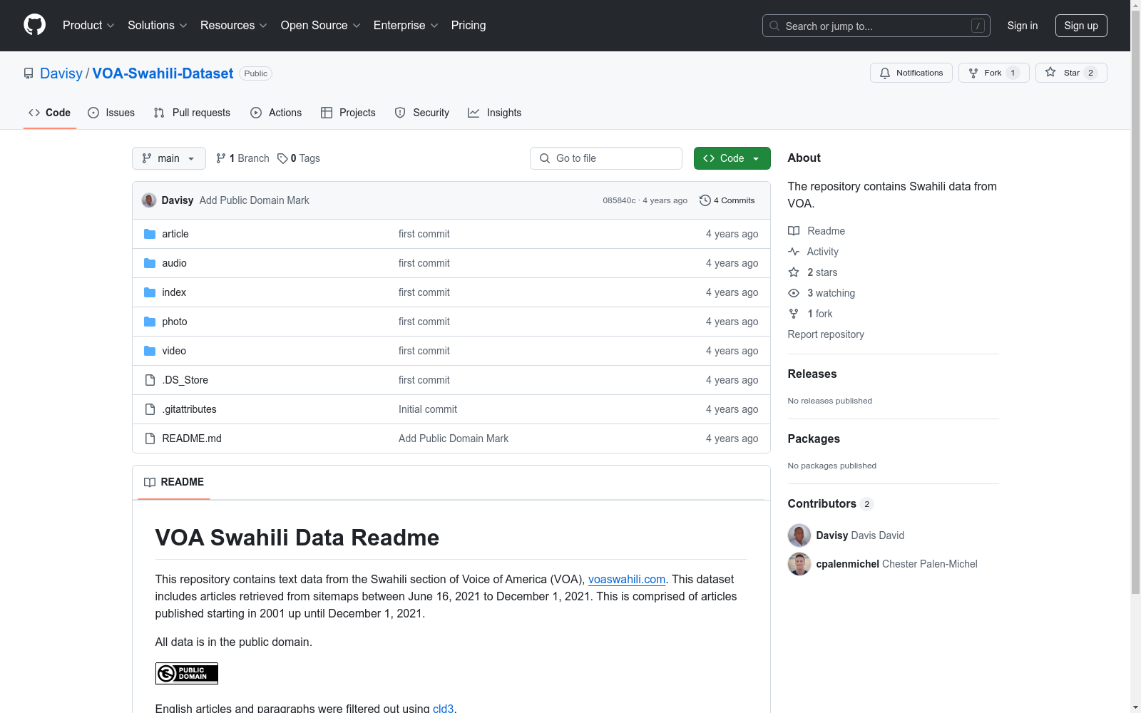Click the eye icon next to 3 watching

coord(794,293)
